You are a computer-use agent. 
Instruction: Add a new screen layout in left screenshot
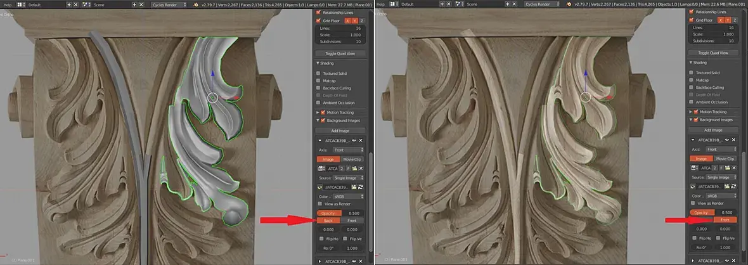pyautogui.click(x=69, y=4)
